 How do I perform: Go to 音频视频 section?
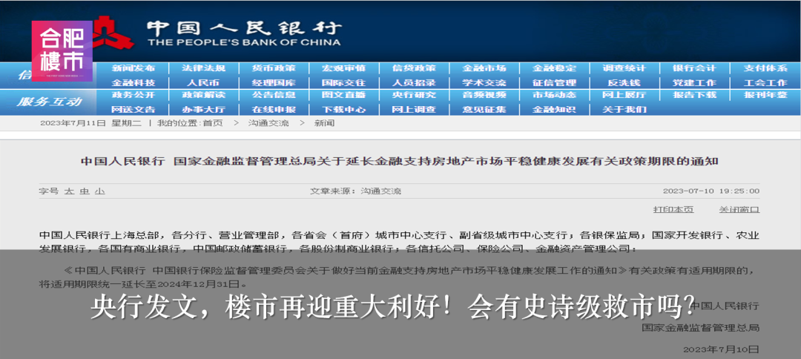pos(484,95)
